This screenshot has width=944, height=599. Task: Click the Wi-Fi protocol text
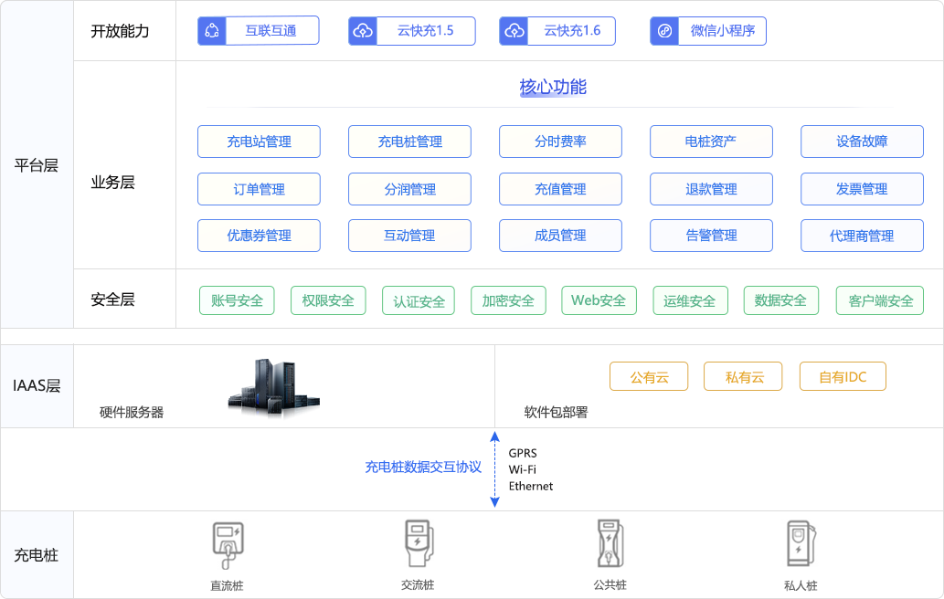(522, 469)
